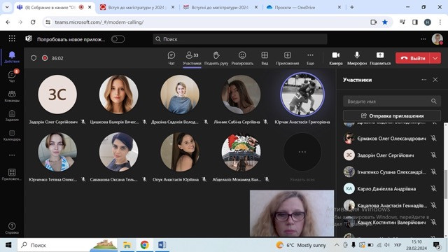
Task: Toggle the try new app switch
Action: 118,39
